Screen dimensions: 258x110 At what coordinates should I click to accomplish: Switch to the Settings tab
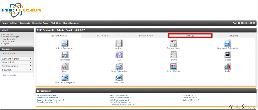click(x=190, y=36)
